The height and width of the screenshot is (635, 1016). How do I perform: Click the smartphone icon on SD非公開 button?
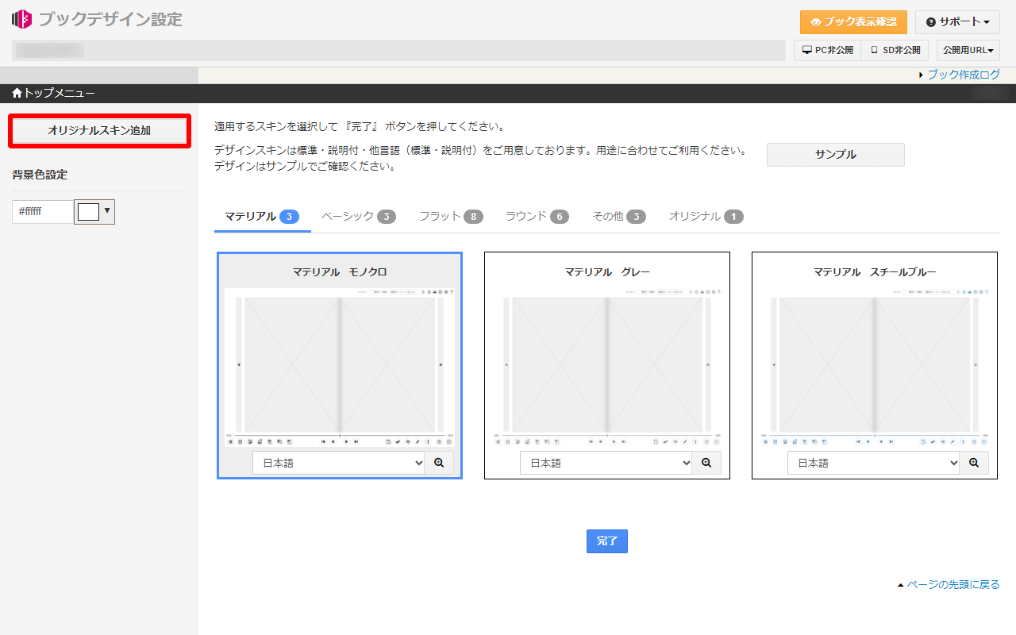(874, 49)
